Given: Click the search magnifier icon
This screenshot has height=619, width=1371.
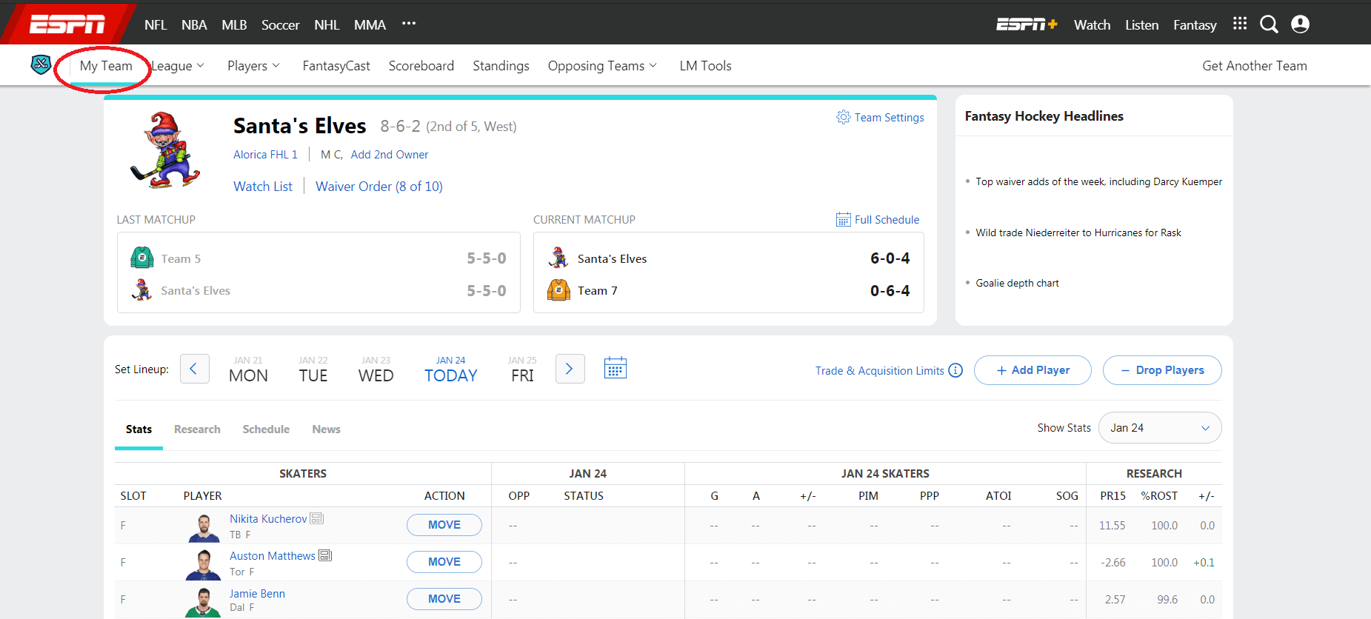Looking at the screenshot, I should 1269,24.
